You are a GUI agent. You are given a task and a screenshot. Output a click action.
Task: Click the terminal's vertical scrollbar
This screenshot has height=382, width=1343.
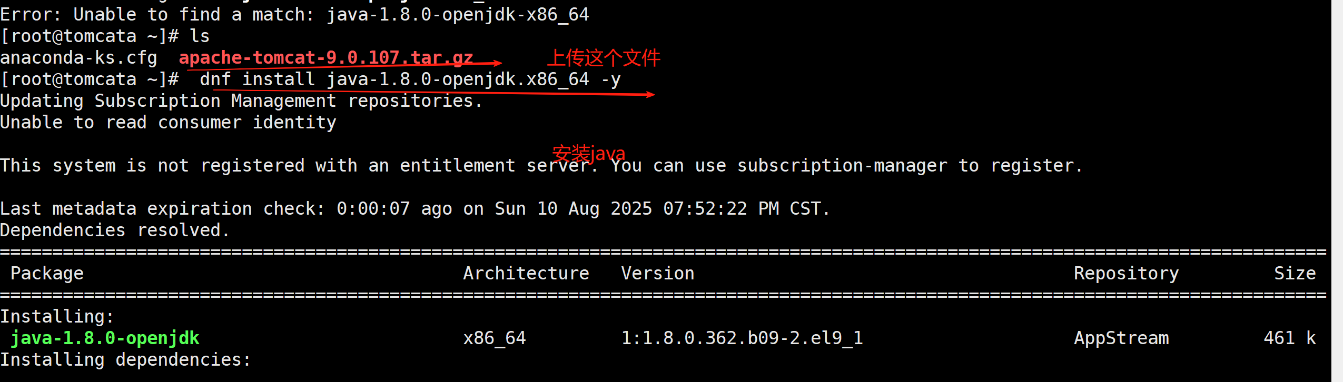point(1337,191)
